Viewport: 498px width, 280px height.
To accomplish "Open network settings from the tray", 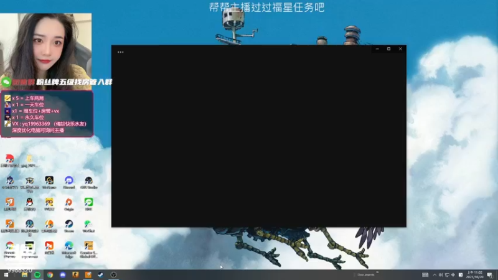I will click(447, 275).
